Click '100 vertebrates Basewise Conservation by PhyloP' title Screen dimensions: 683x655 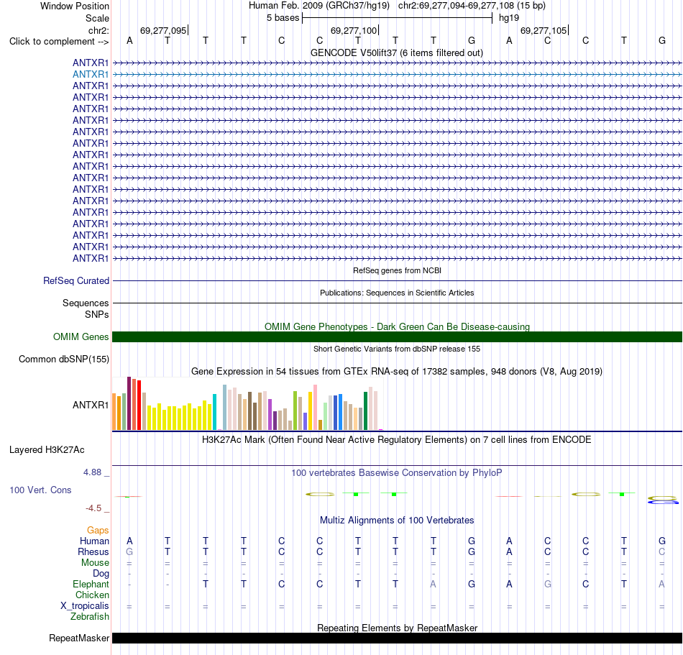396,473
